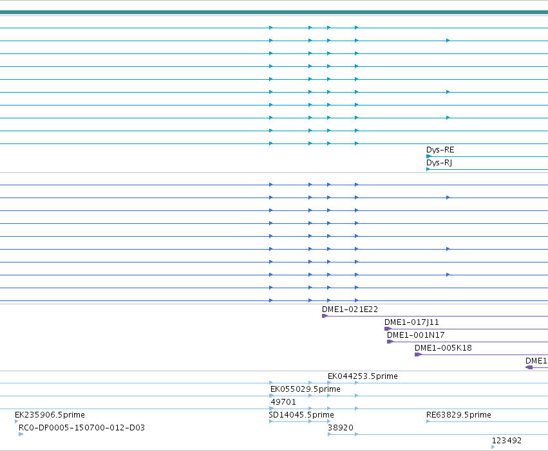Screen dimensions: 548x451
Task: Click arrow glyph below 123492 label
Action: (493, 447)
